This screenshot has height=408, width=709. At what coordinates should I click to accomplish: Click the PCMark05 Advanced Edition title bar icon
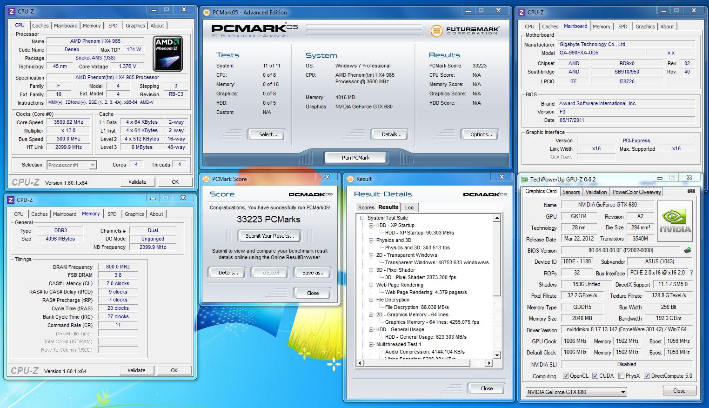(207, 13)
